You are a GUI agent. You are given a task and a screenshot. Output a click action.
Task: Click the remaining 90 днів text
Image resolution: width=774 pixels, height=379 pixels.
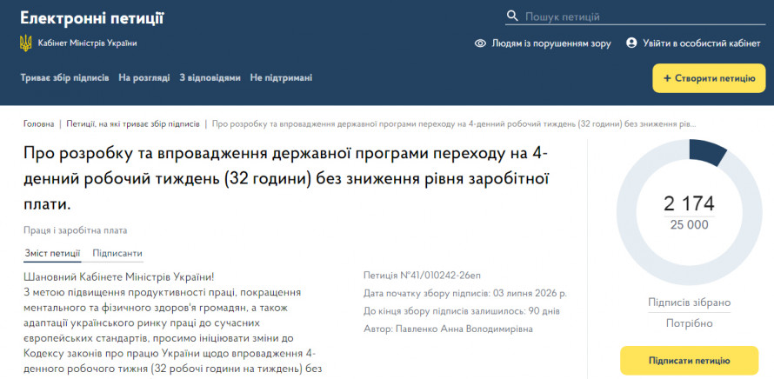[x=542, y=311]
